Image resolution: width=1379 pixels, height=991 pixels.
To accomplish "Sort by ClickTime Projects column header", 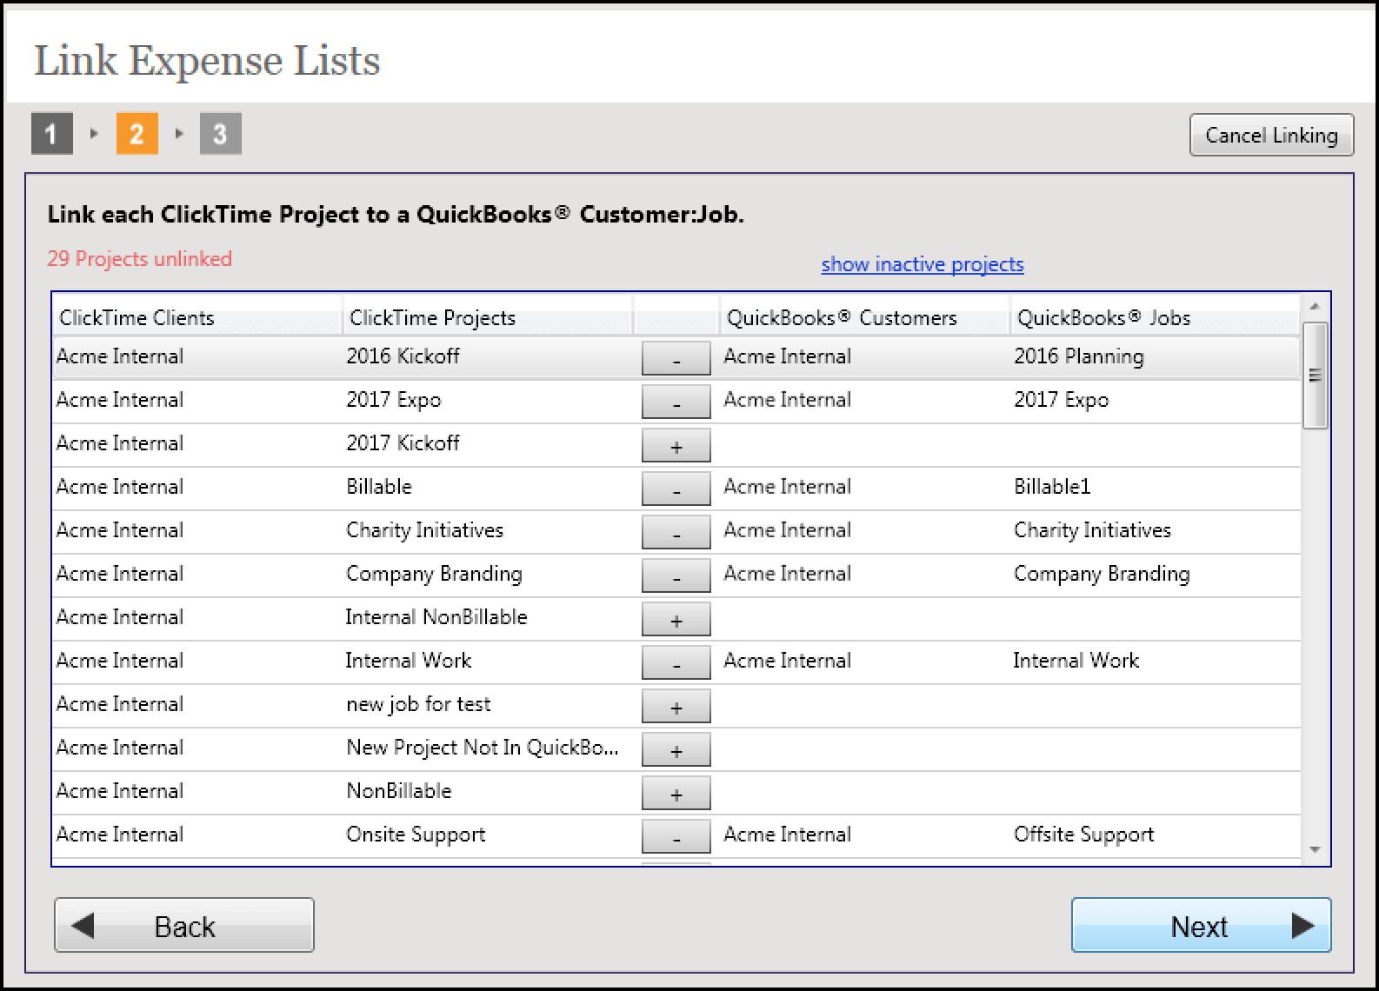I will point(488,317).
